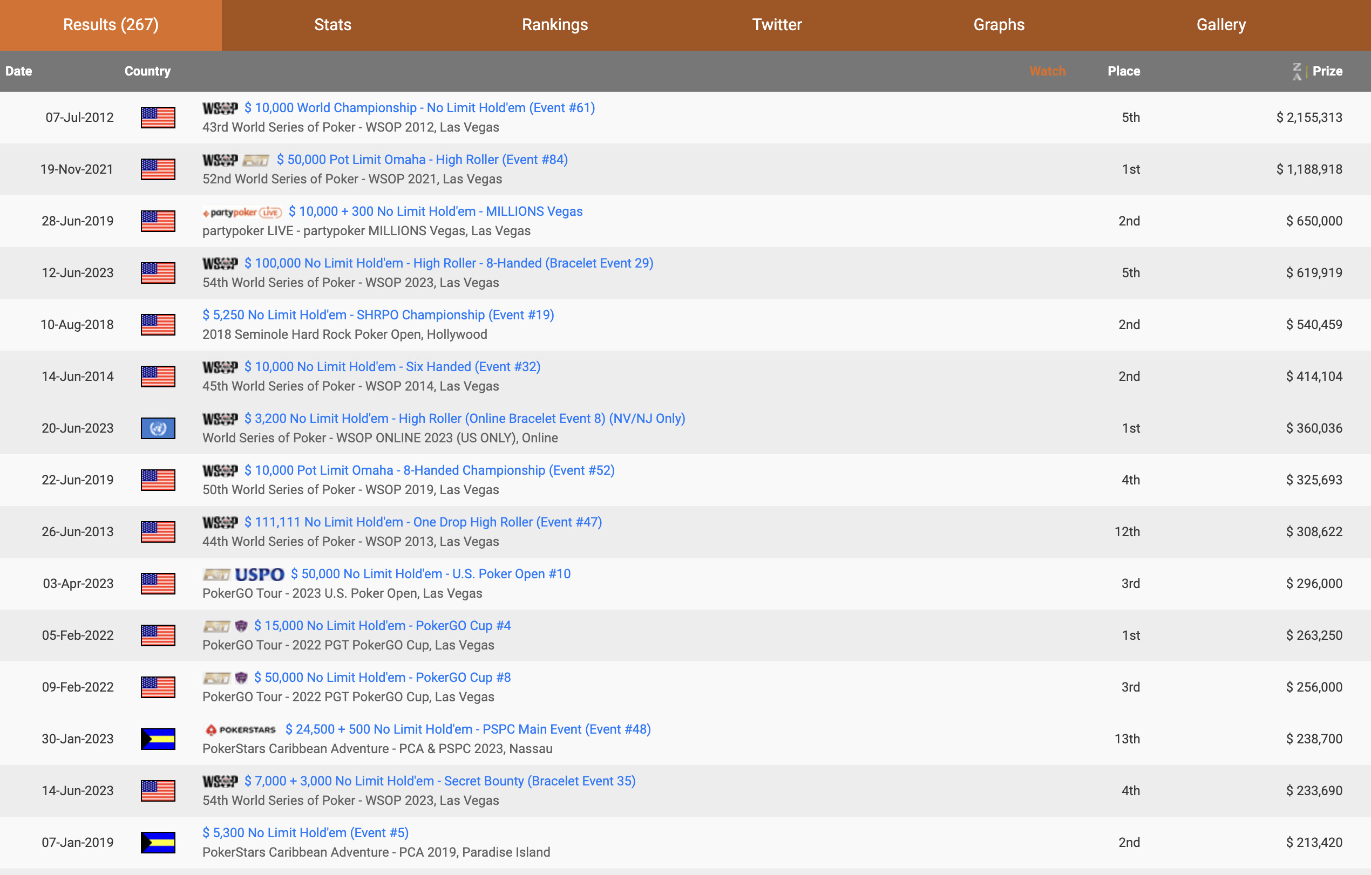
Task: Click the Z-A sort icon beside Prize
Action: (1297, 72)
